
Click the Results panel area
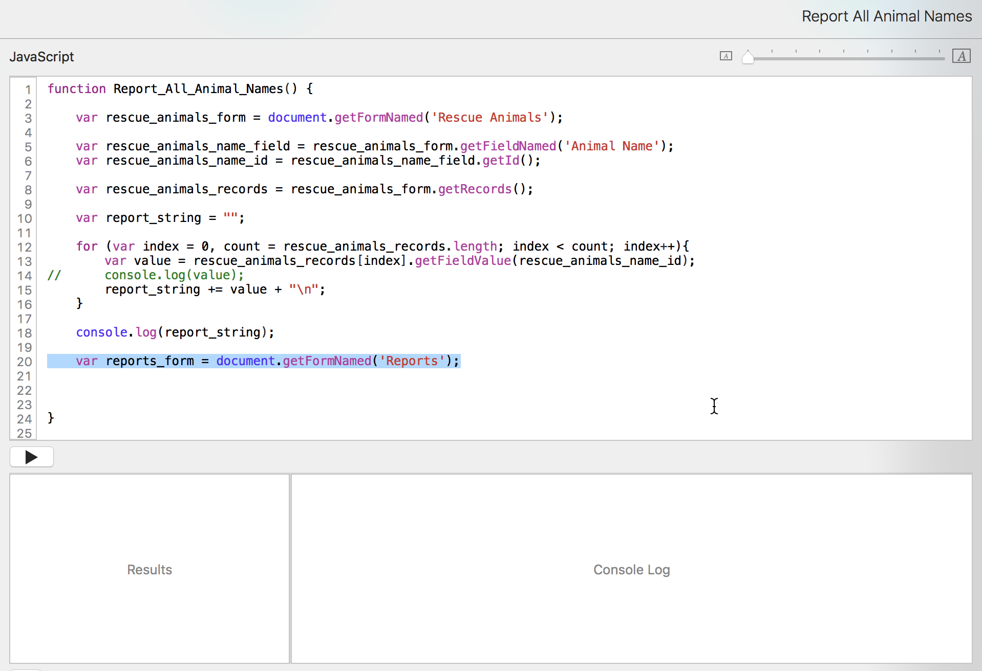[149, 569]
